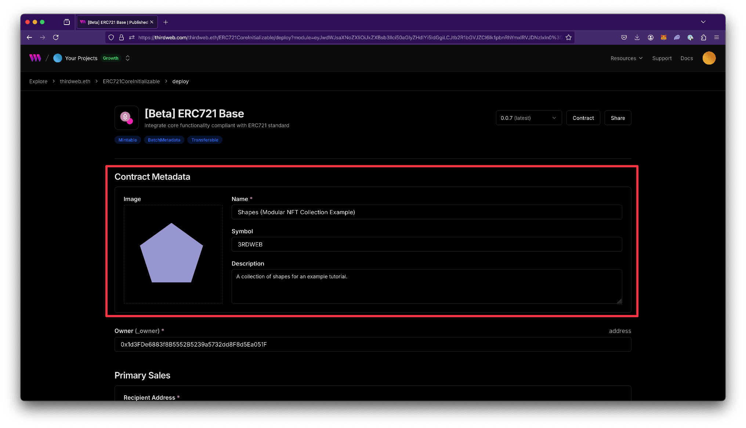
Task: Click the shield tracking protection icon
Action: click(111, 37)
